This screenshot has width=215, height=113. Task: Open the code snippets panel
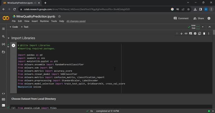pos(3,94)
